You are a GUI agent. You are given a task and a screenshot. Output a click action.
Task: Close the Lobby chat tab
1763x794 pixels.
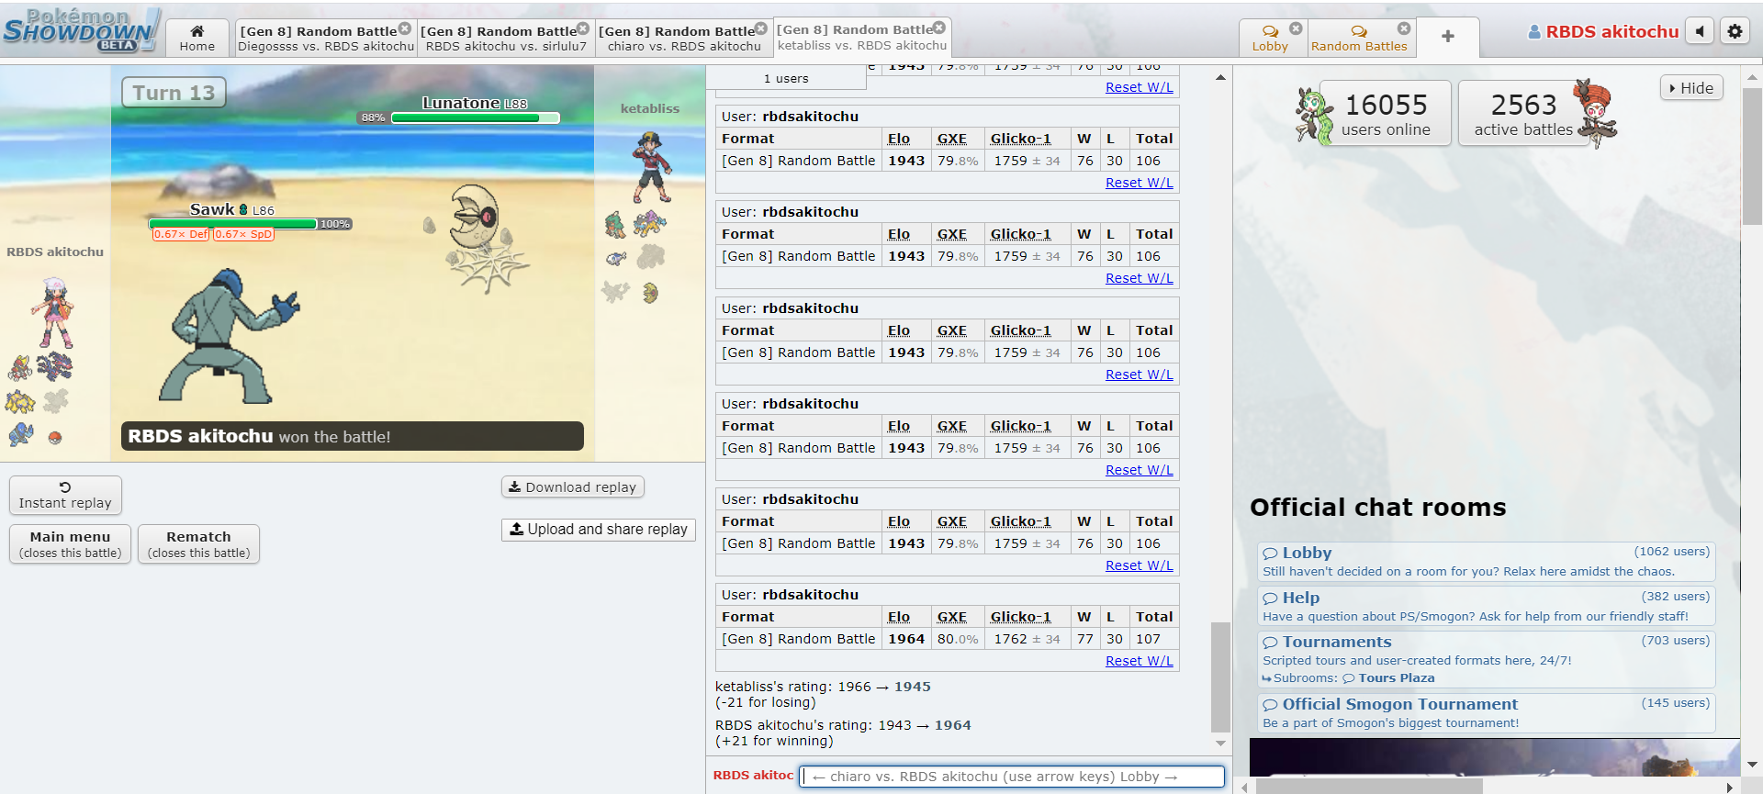coord(1296,28)
